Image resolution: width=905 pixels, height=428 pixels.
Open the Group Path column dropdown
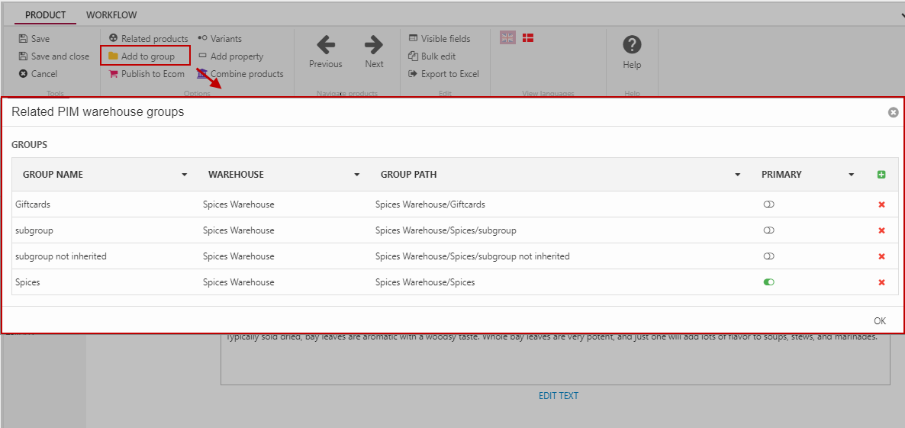(x=737, y=175)
